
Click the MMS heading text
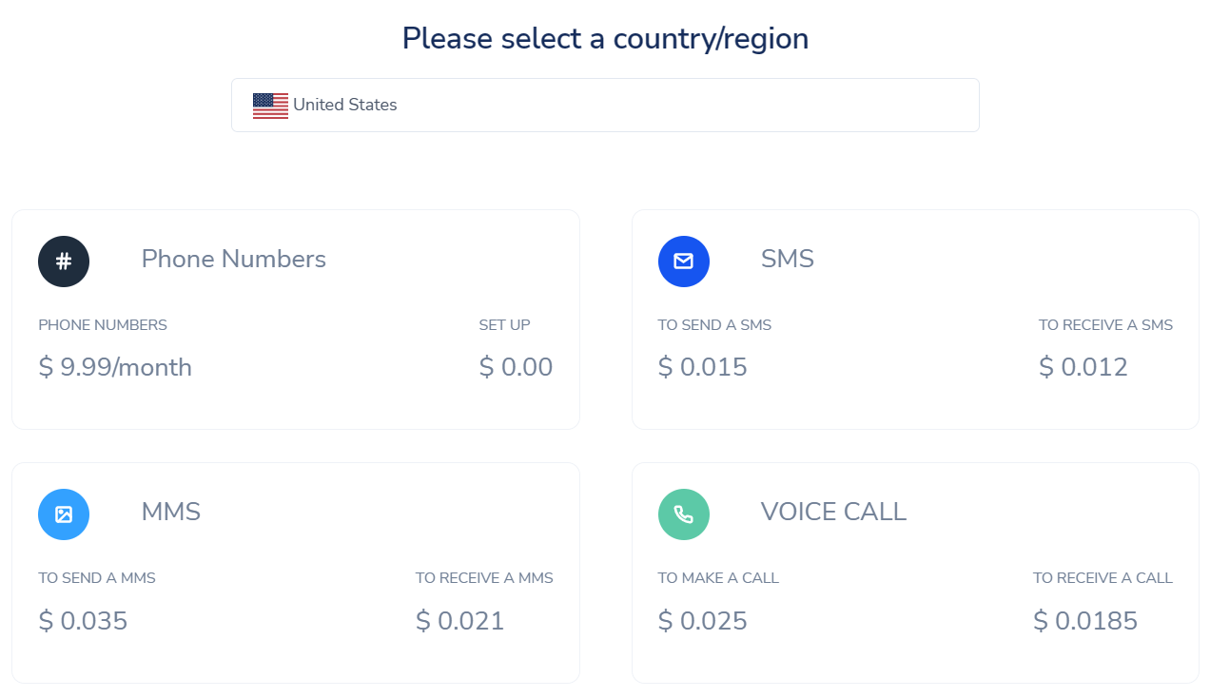click(171, 512)
